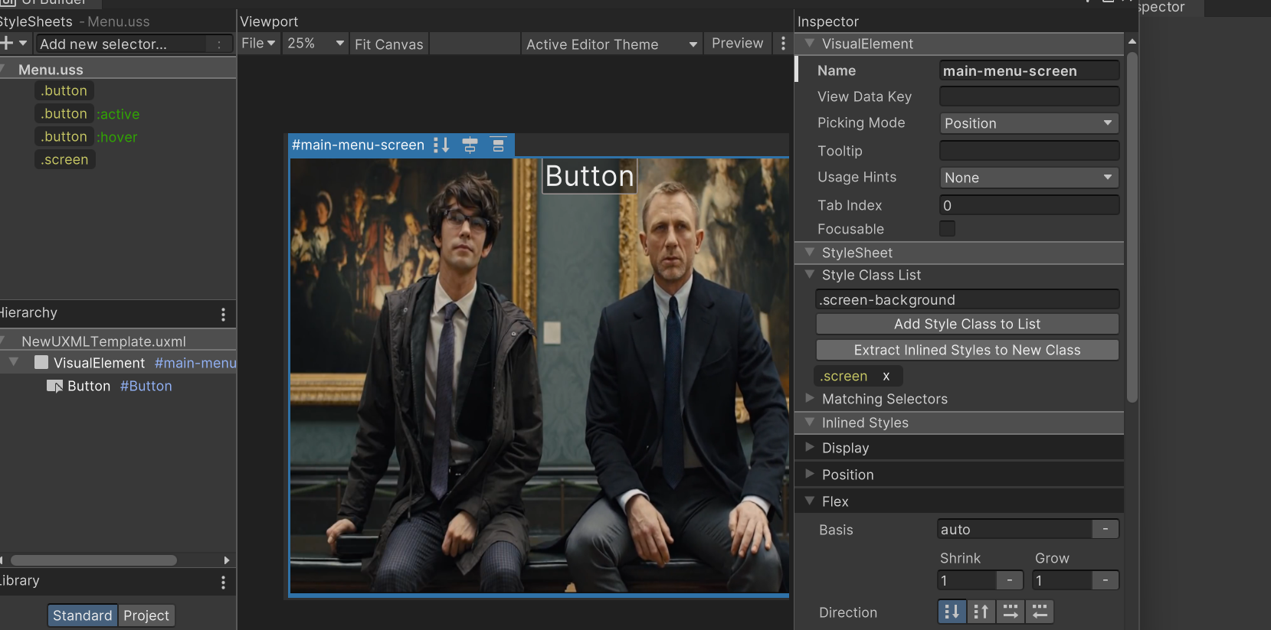Image resolution: width=1271 pixels, height=630 pixels.
Task: Open the plus icon dropdown arrow in StyleSheets
Action: click(x=23, y=44)
